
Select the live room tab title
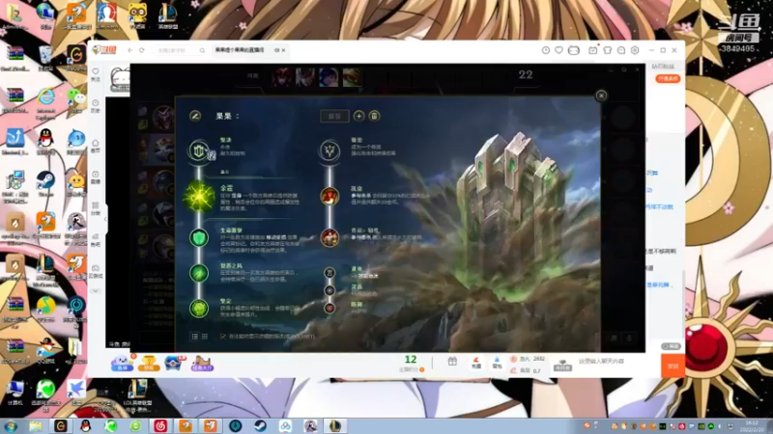240,50
